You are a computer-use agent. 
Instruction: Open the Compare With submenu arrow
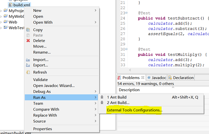click(96, 109)
